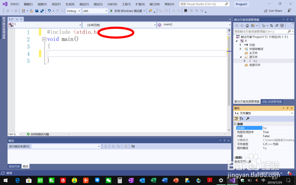296x185 pixels.
Task: Collapse the main() code block
Action: 44,39
